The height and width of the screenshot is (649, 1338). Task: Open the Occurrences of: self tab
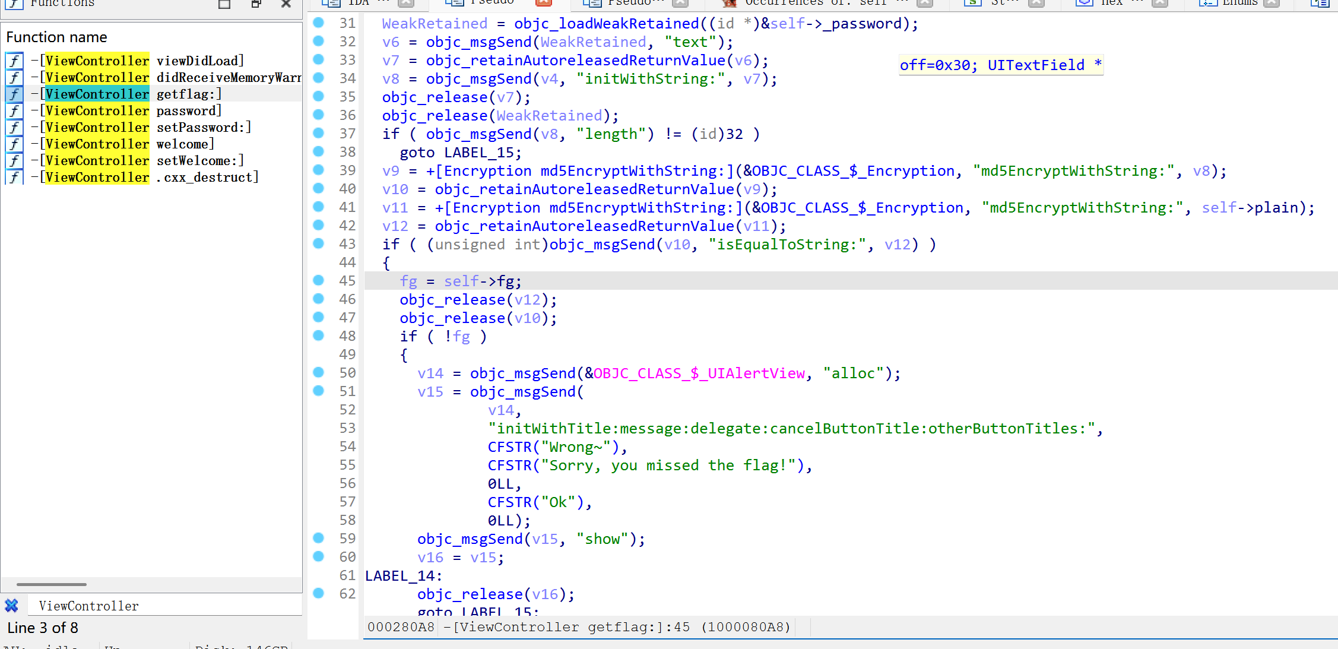pos(814,2)
